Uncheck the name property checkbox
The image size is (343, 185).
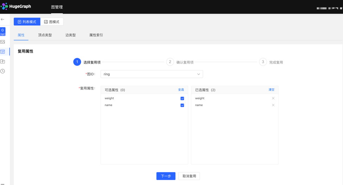[182, 105]
